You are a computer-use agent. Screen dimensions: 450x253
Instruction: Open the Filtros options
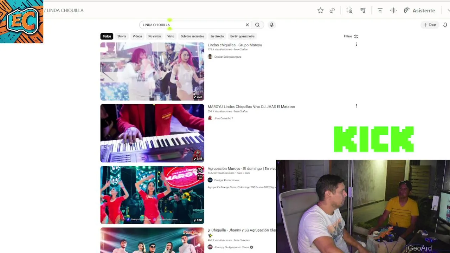[351, 36]
